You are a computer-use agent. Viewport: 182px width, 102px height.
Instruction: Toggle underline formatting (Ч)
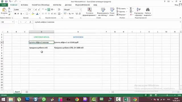[21, 14]
